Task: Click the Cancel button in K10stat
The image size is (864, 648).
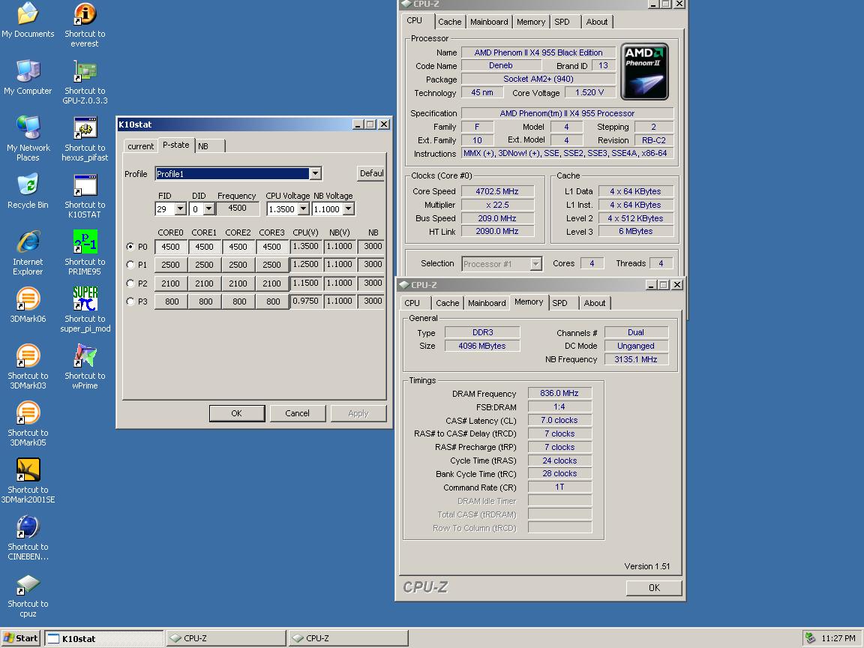Action: 297,413
